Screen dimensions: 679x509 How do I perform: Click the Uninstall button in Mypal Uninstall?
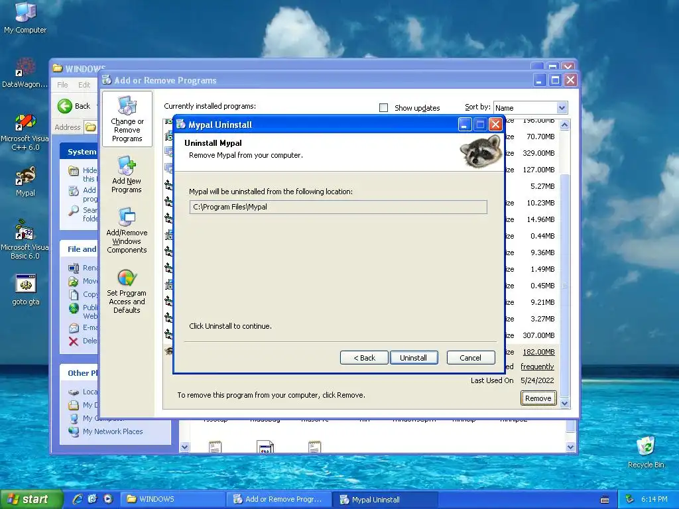[x=414, y=357]
